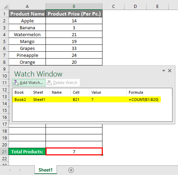Select all cells using the corner triangle
Image resolution: width=178 pixels, height=175 pixels.
click(x=5, y=7)
